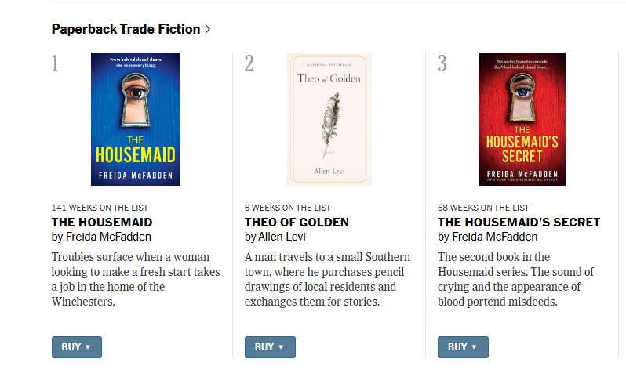The image size is (626, 384).
Task: Click THEO OF GOLDEN title text
Action: click(x=297, y=223)
